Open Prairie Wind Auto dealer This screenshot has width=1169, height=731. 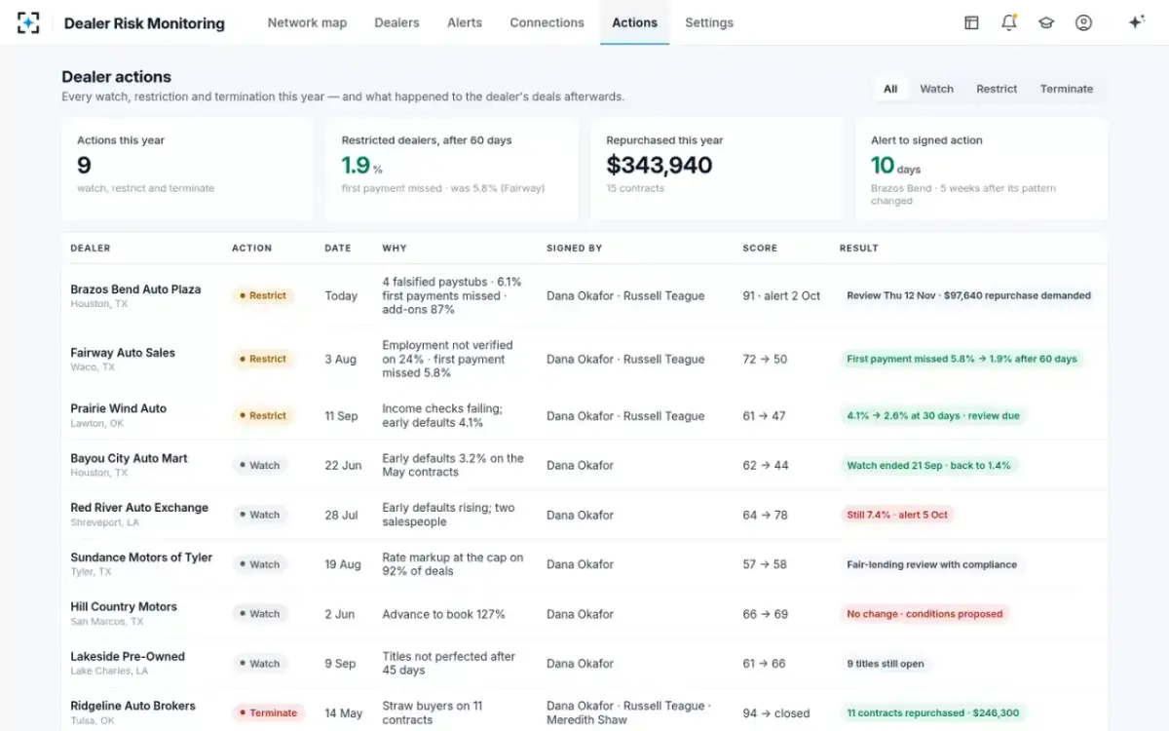pos(119,408)
